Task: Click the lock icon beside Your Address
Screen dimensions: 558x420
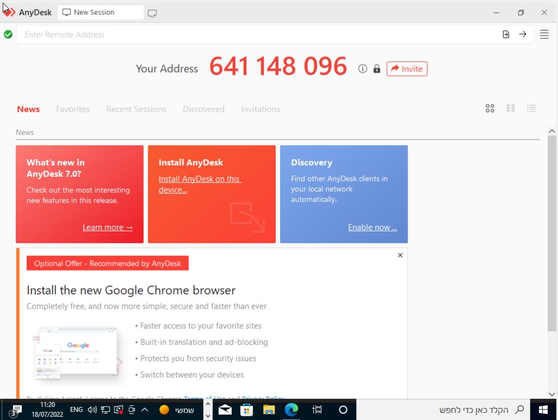Action: click(377, 69)
